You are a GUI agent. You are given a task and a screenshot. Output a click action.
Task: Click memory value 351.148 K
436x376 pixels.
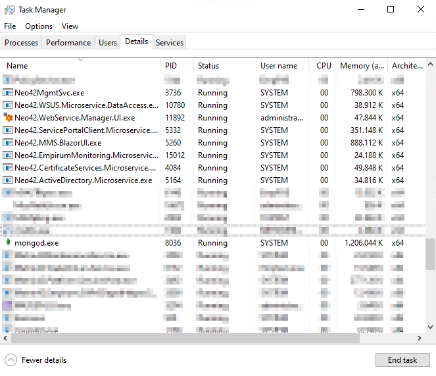pyautogui.click(x=366, y=130)
